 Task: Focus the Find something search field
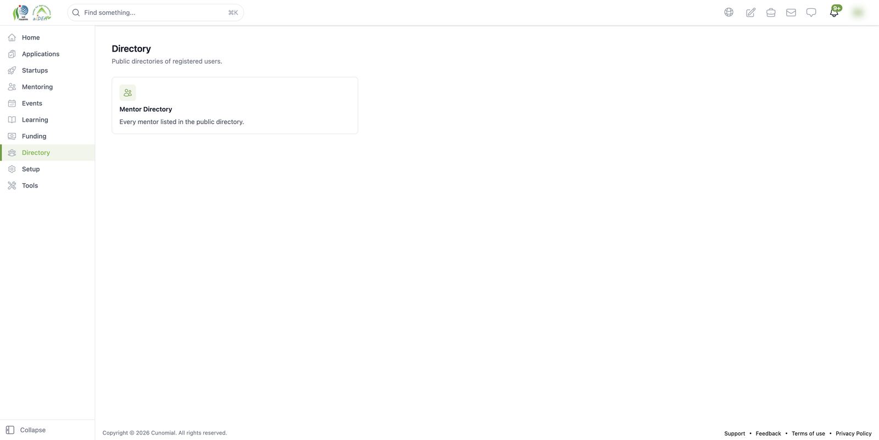tap(155, 13)
